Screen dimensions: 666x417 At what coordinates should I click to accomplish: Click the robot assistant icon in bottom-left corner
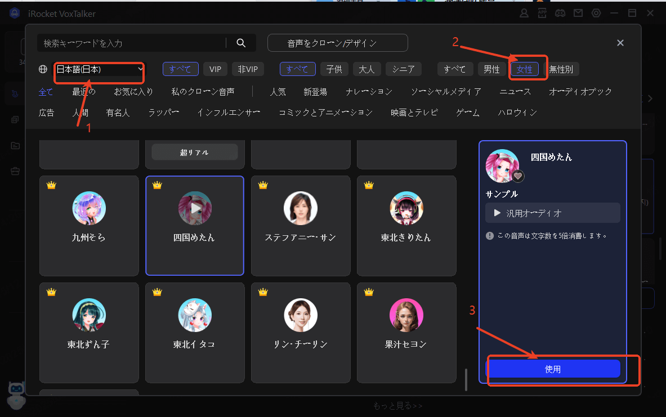16,394
